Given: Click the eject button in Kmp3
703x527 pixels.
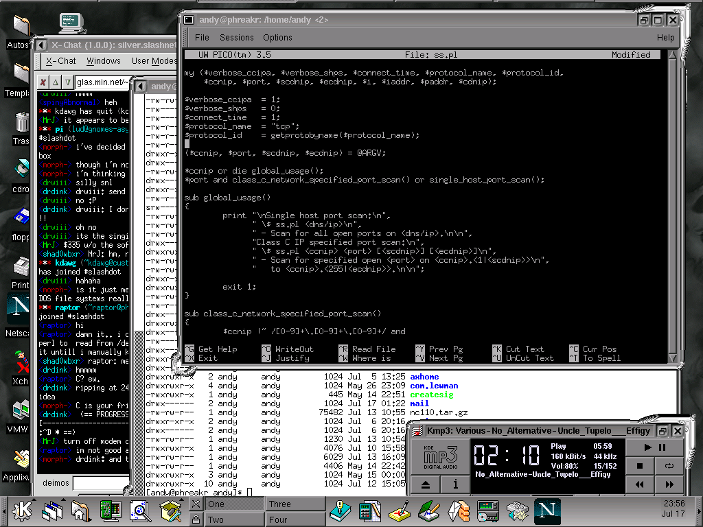Looking at the screenshot, I should 425,484.
